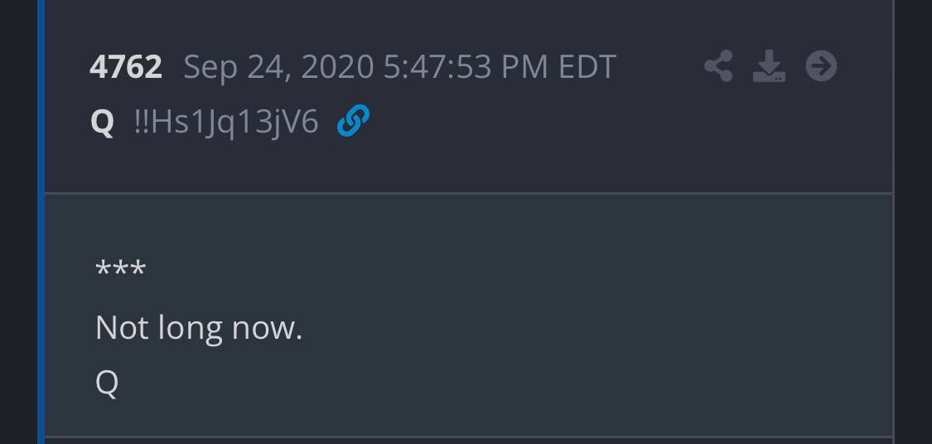Click the divider between header and post body
This screenshot has height=444, width=932.
coord(468,193)
